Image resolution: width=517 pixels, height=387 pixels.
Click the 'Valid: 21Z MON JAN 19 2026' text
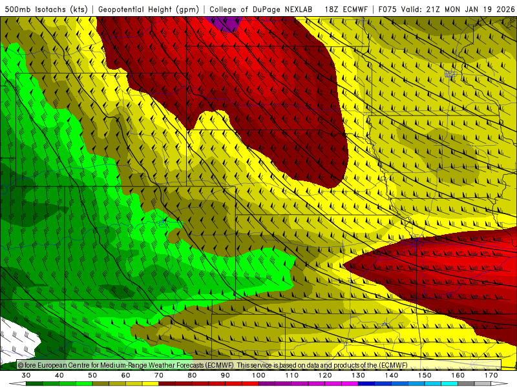pos(458,9)
